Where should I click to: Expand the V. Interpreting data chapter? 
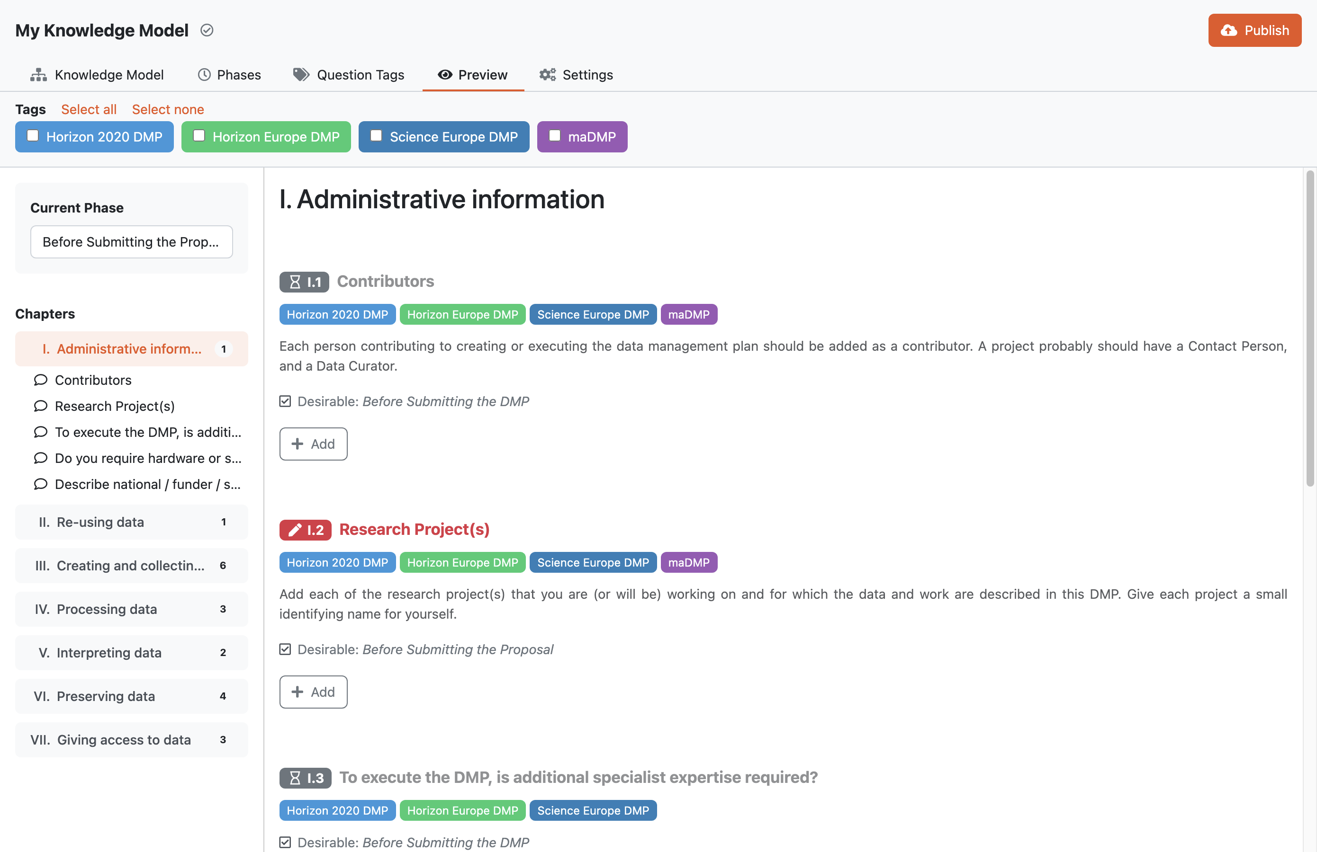[132, 653]
